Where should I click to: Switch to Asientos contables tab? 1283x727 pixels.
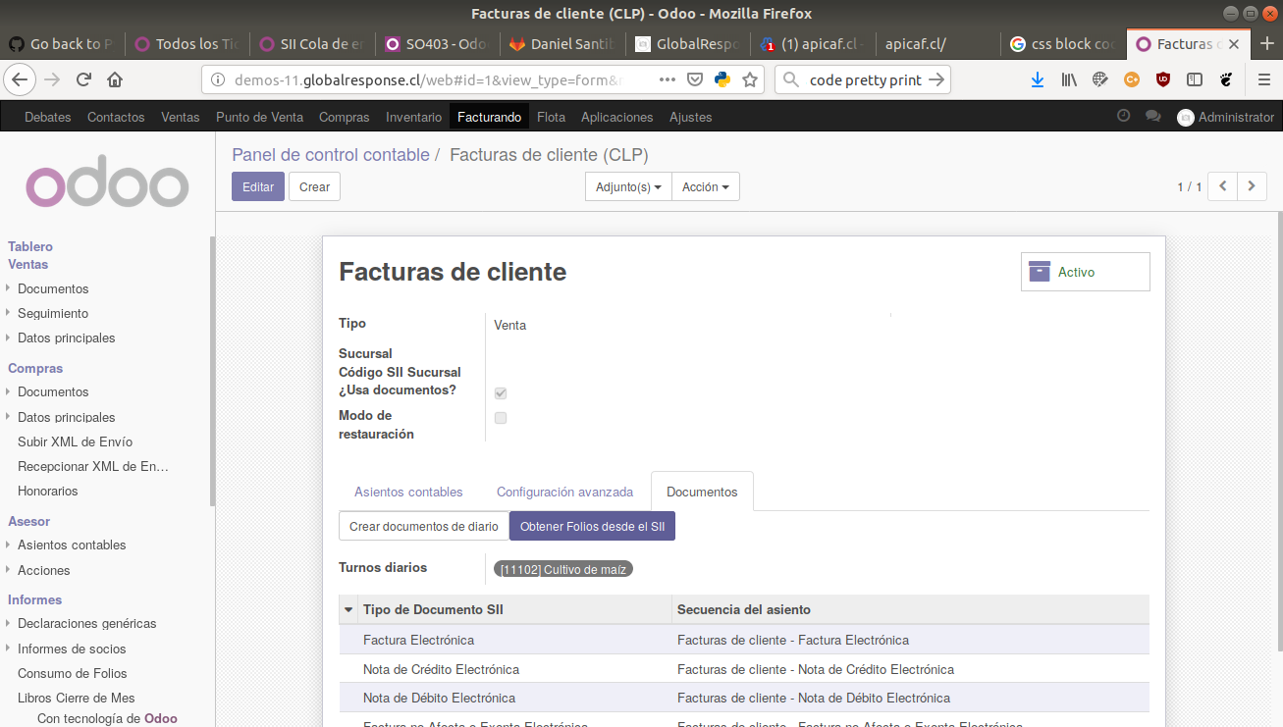[x=408, y=492]
